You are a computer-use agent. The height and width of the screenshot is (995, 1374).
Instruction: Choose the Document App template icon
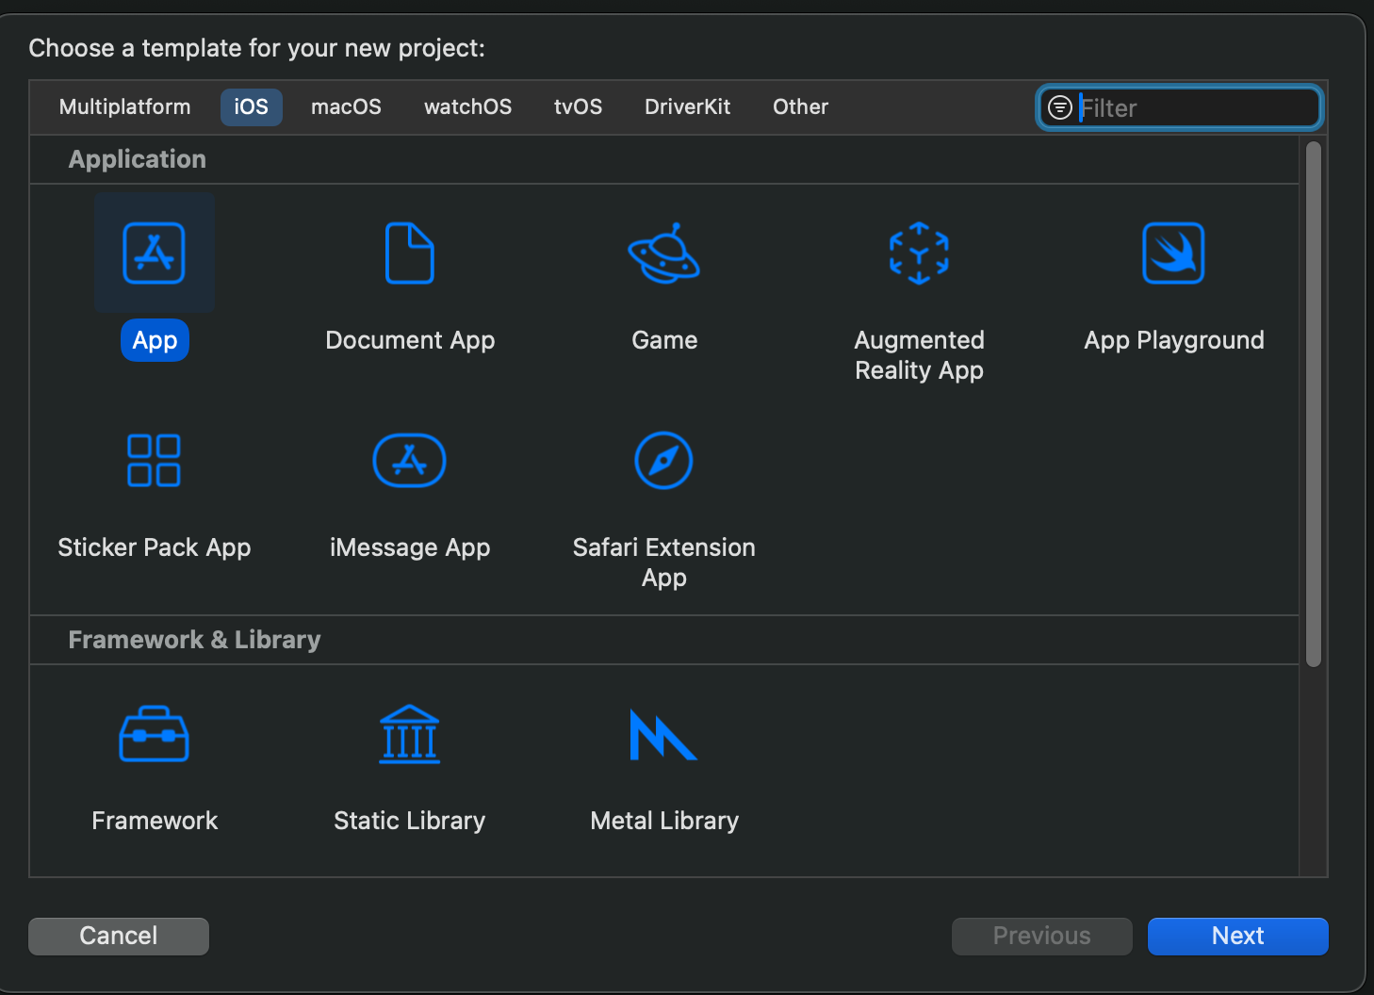tap(410, 253)
